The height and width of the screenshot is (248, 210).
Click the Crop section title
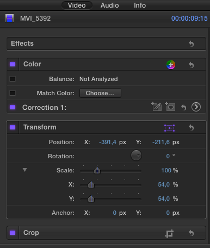point(31,233)
